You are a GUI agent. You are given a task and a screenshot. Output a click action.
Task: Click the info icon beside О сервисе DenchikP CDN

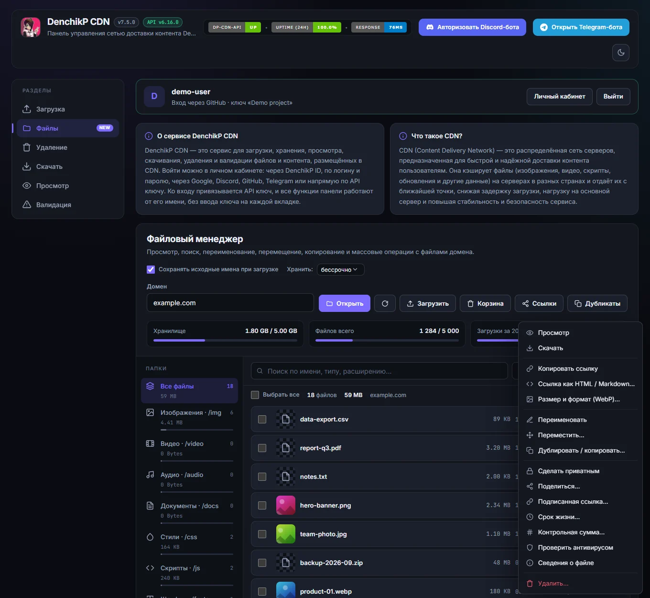(149, 136)
